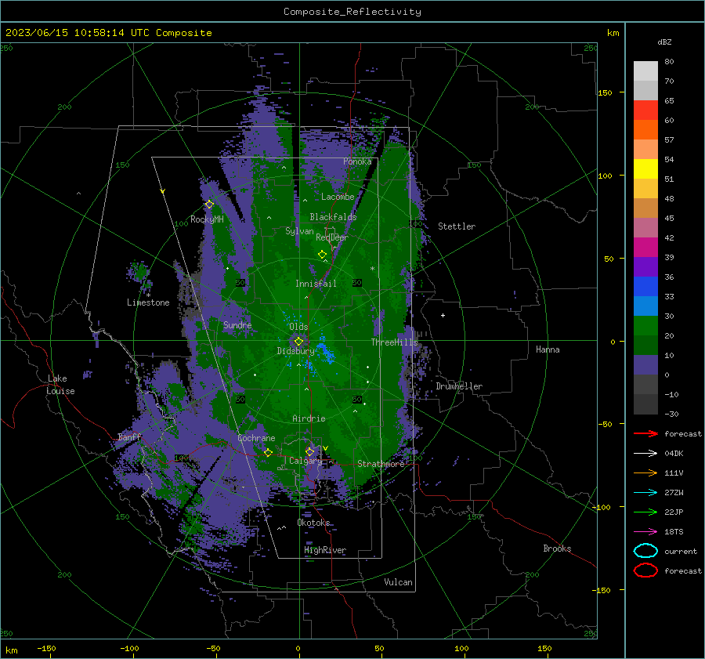Image resolution: width=705 pixels, height=659 pixels.
Task: Click the lightest gray swatch below 80
Action: (645, 71)
